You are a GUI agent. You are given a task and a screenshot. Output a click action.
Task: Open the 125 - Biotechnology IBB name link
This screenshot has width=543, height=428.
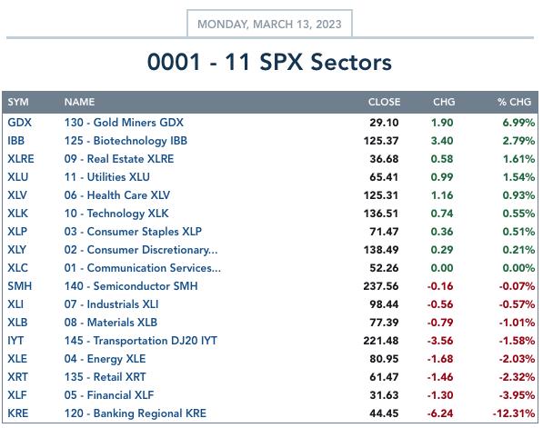coord(126,141)
